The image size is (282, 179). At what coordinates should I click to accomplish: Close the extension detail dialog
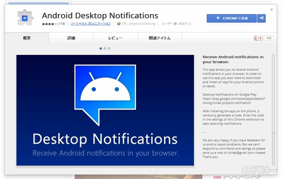tap(272, 9)
